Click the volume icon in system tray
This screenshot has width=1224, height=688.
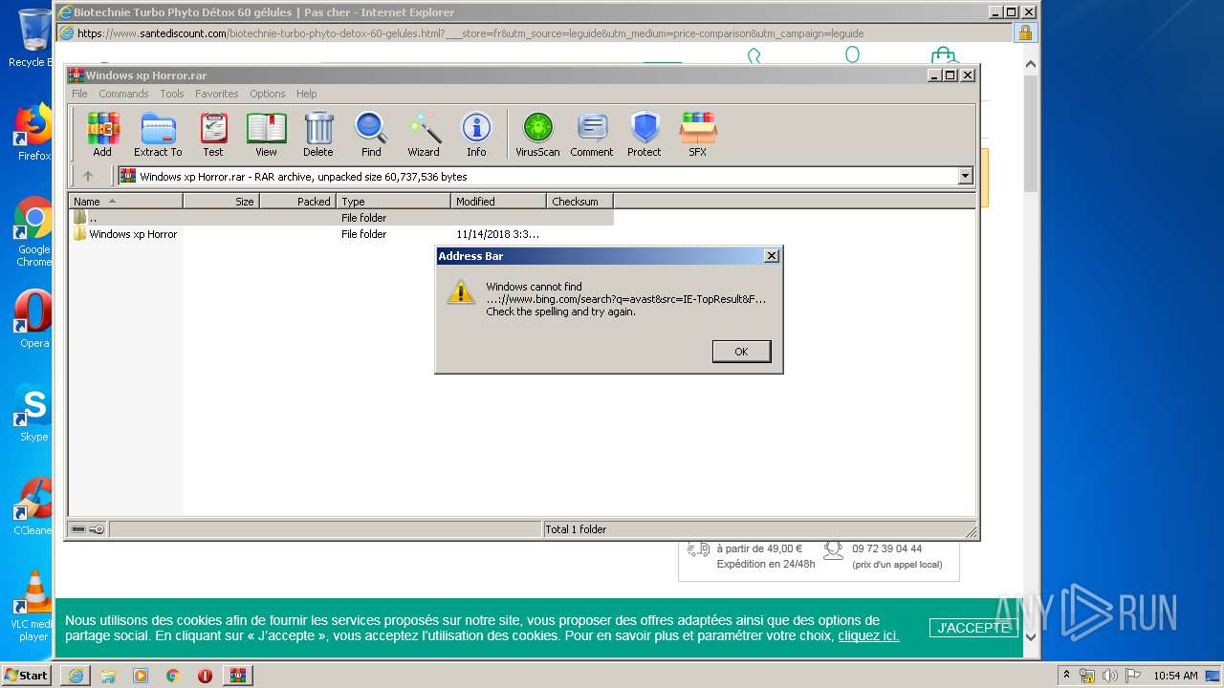click(1110, 676)
